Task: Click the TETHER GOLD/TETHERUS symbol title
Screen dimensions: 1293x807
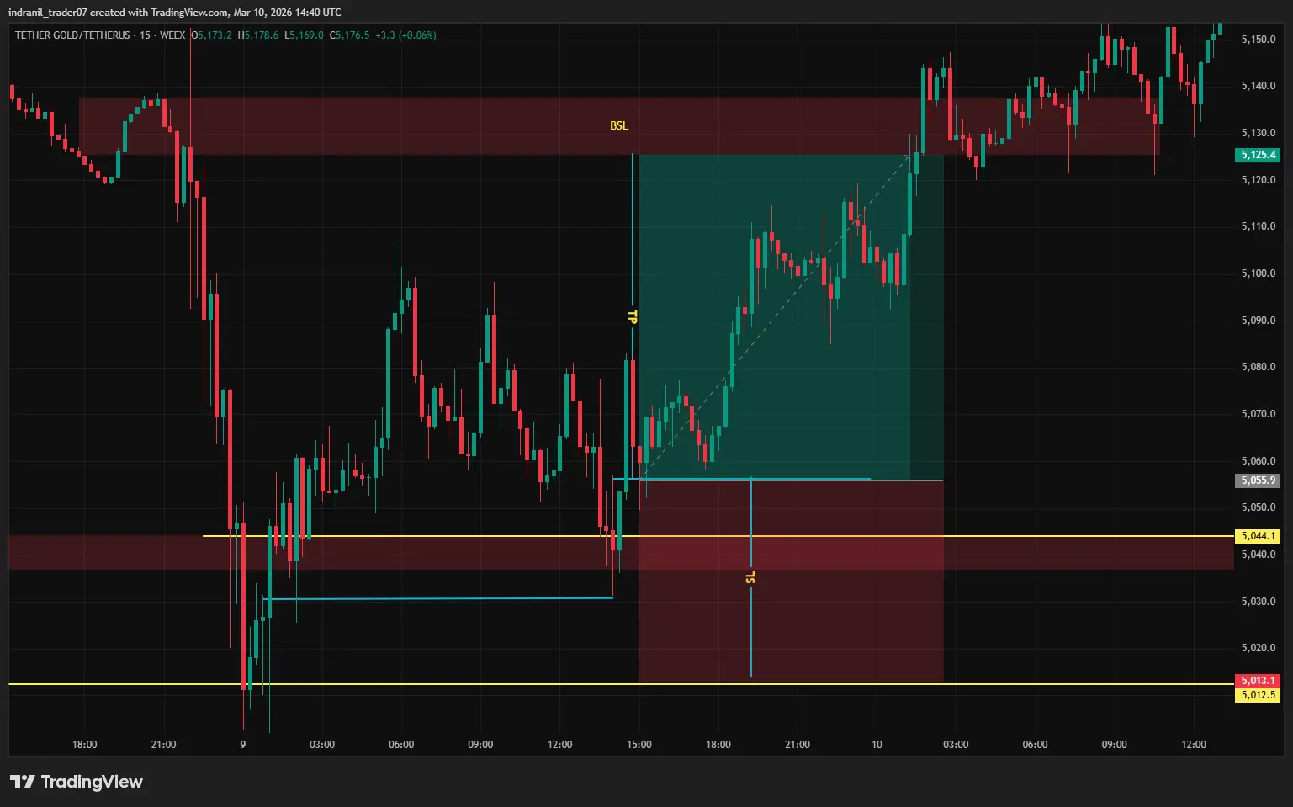Action: (x=72, y=35)
